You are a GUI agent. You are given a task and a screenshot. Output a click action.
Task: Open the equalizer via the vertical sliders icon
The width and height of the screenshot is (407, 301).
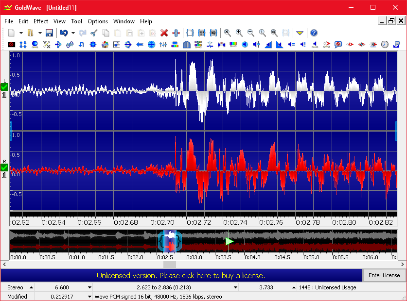coord(163,45)
